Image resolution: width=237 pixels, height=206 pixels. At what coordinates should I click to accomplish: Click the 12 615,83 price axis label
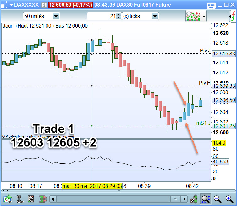pyautogui.click(x=224, y=54)
